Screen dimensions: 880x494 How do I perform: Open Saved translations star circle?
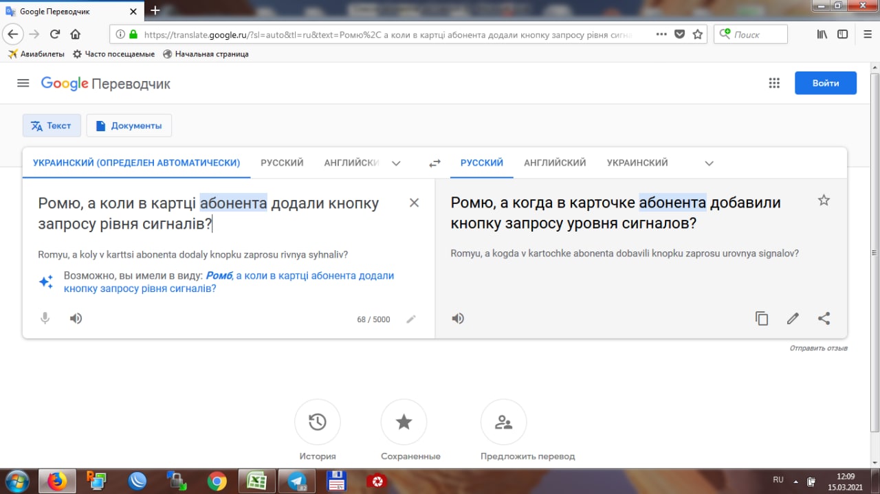click(x=404, y=422)
